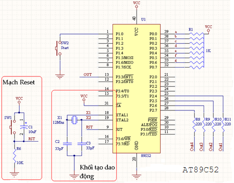This screenshot has height=183, width=234.
Task: Click the SW1 reset switch symbol
Action: coord(13,127)
